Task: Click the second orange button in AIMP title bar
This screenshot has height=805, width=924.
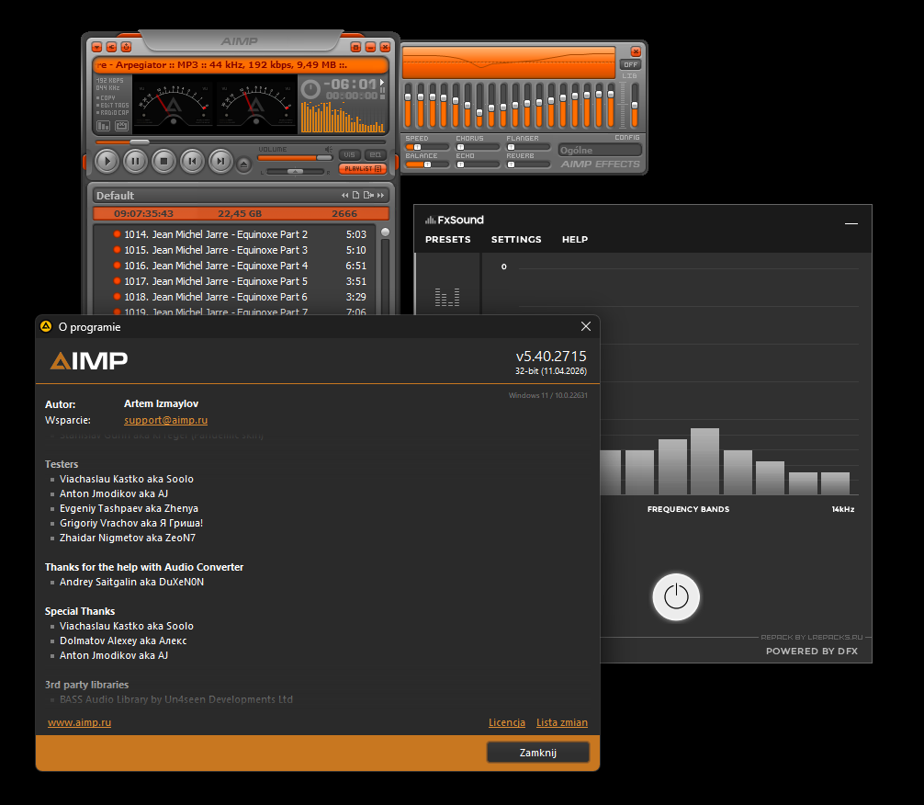Action: [x=111, y=47]
